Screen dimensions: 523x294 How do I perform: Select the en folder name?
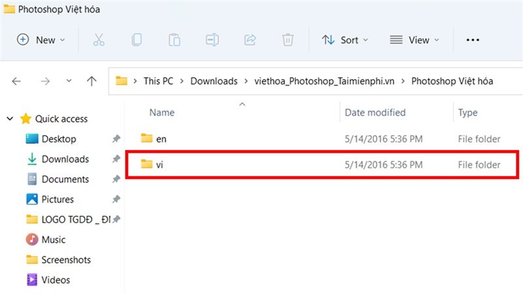pyautogui.click(x=161, y=139)
